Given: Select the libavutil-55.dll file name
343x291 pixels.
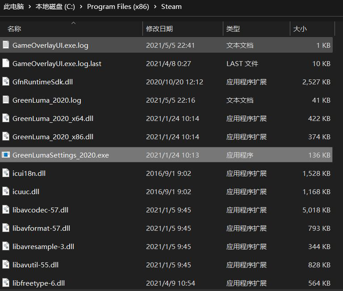Looking at the screenshot, I should point(35,265).
